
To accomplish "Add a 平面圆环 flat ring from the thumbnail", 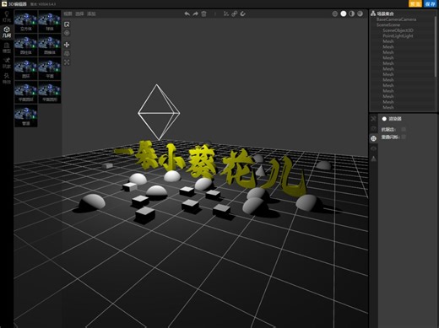I will click(x=26, y=92).
